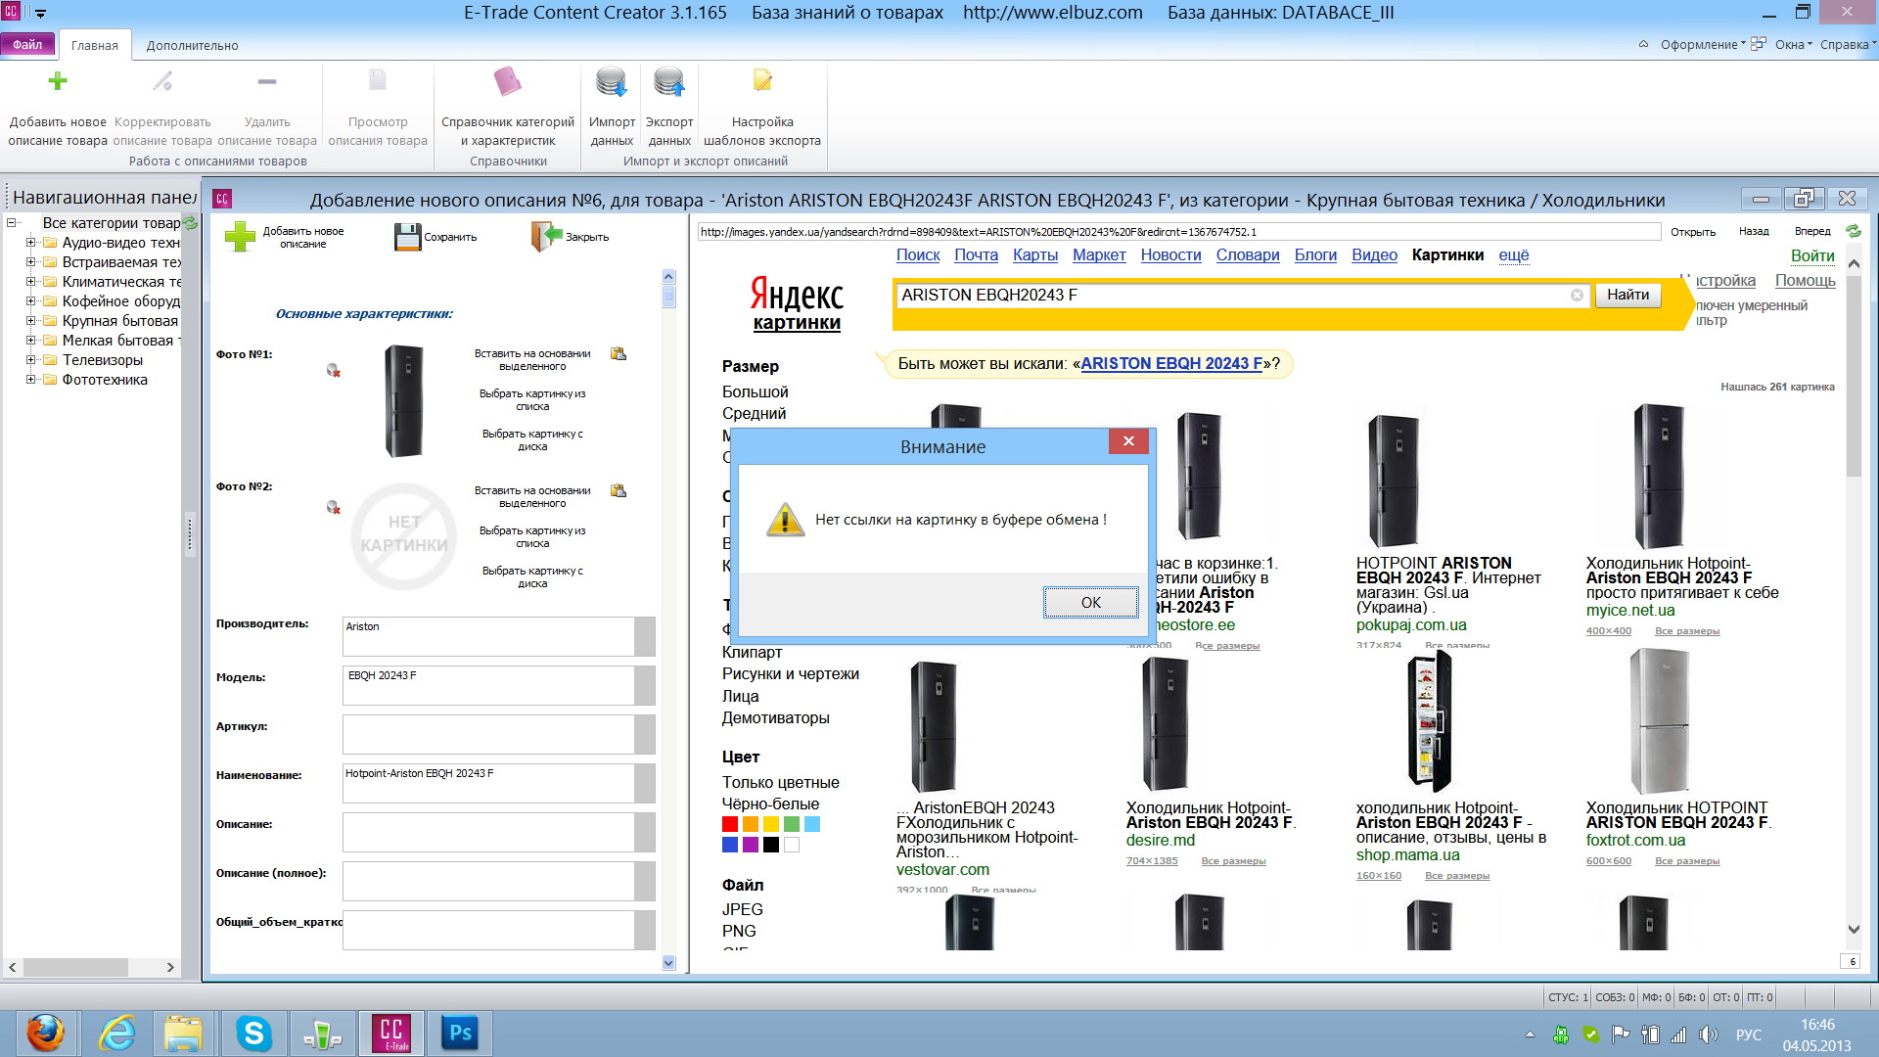Click the Войти login link

coord(1812,256)
